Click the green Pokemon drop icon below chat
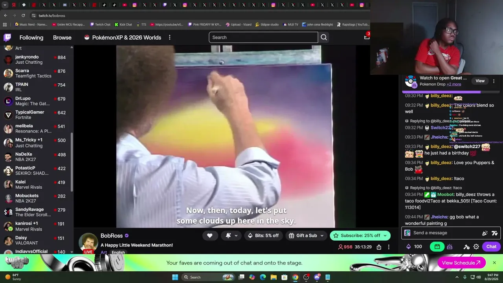 coord(437,247)
